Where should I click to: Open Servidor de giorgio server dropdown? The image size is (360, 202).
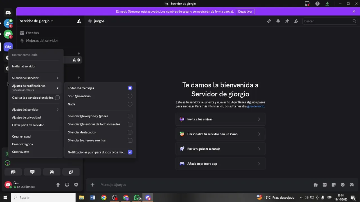(x=37, y=21)
